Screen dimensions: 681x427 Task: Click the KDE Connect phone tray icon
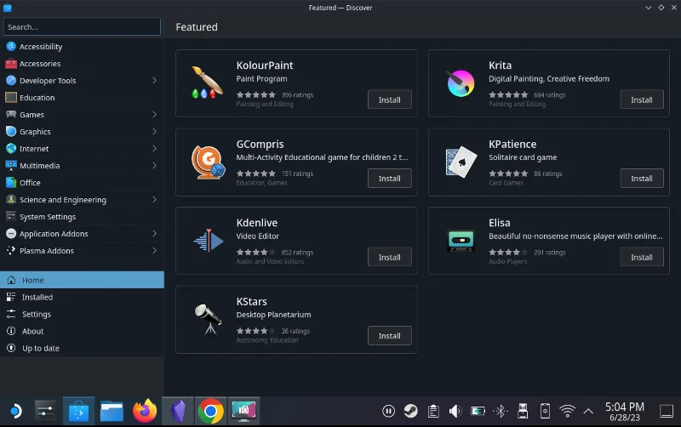545,411
